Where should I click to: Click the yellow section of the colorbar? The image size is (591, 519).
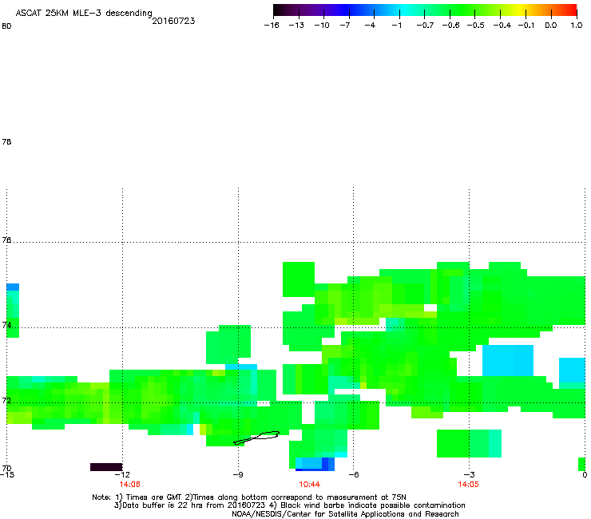pos(521,10)
